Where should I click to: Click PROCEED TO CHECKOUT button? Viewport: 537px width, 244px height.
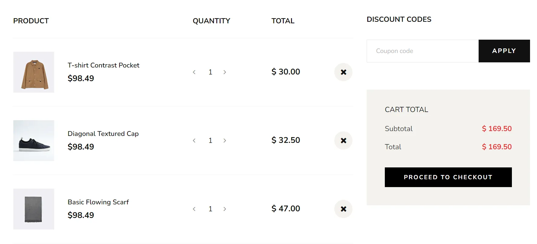(448, 177)
